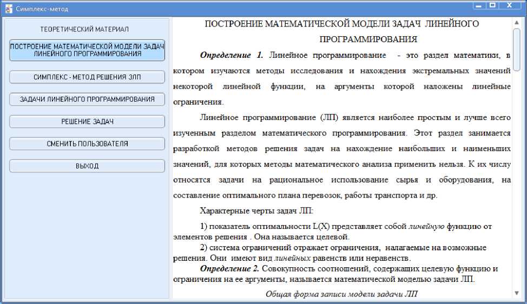The height and width of the screenshot is (304, 527).
Task: Click the 'Определение 2.' text
Action: click(x=229, y=269)
